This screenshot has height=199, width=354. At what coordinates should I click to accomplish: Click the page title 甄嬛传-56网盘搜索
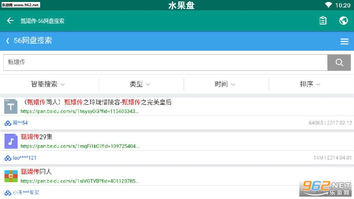(42, 21)
